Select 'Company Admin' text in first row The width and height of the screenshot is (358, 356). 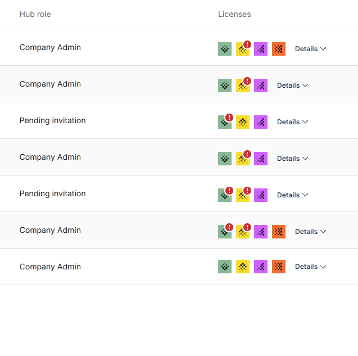click(x=50, y=48)
